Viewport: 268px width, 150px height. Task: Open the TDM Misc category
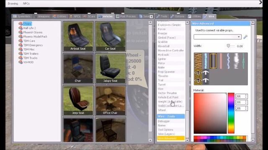coord(29,50)
